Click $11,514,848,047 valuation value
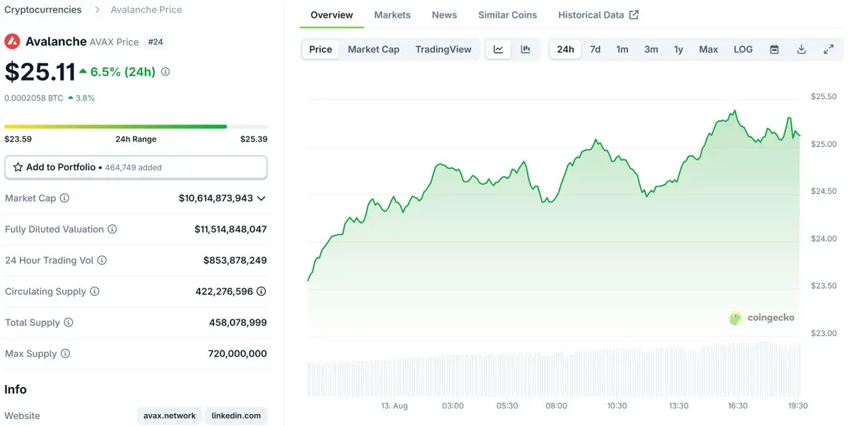Screen dimensions: 848x426 click(x=231, y=229)
